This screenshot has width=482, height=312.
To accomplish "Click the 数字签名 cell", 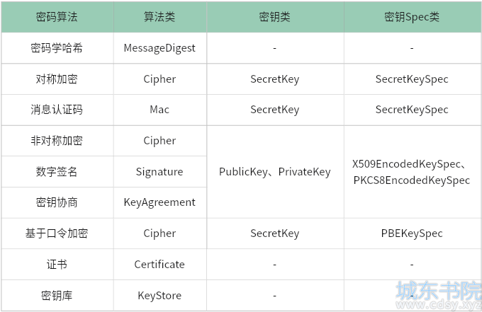I will (57, 172).
